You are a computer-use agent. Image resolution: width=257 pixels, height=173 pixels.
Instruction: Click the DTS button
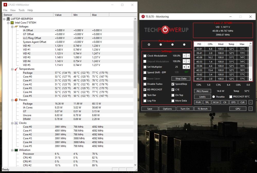(233, 102)
